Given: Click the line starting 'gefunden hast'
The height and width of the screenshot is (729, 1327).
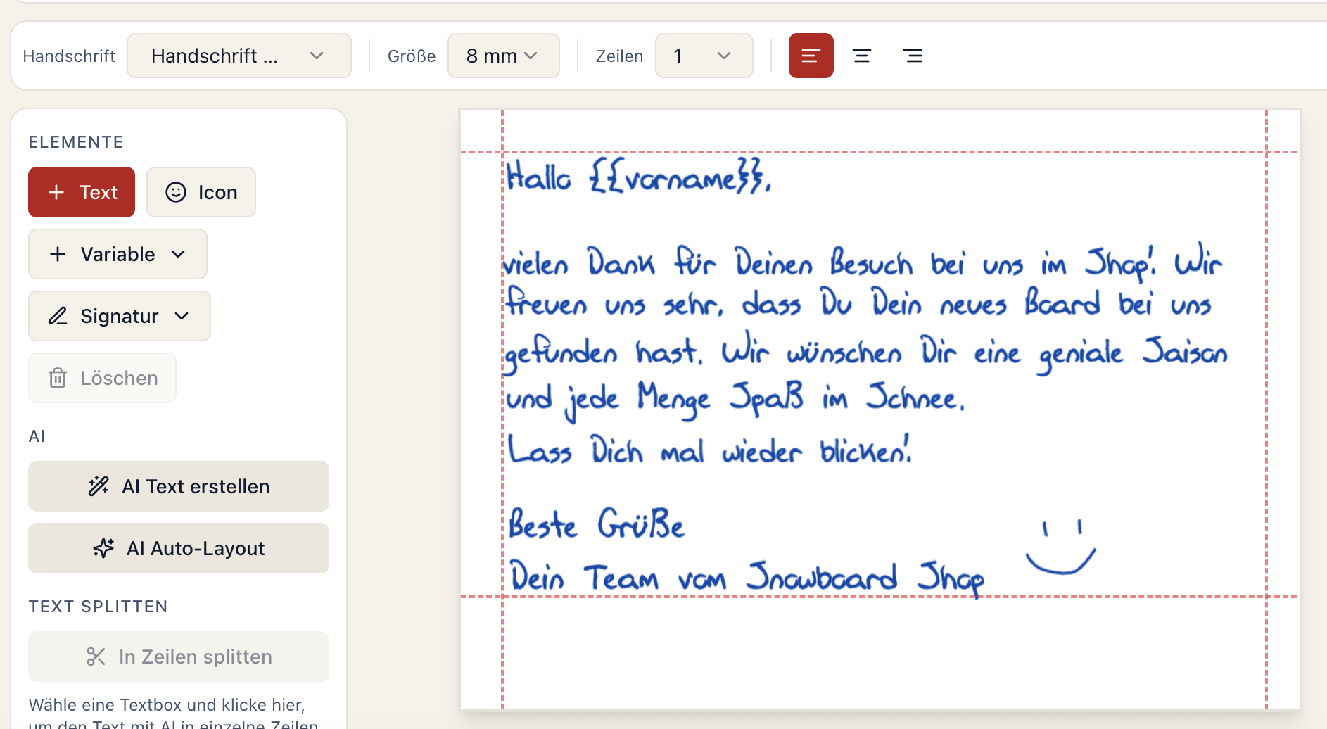Looking at the screenshot, I should [866, 352].
